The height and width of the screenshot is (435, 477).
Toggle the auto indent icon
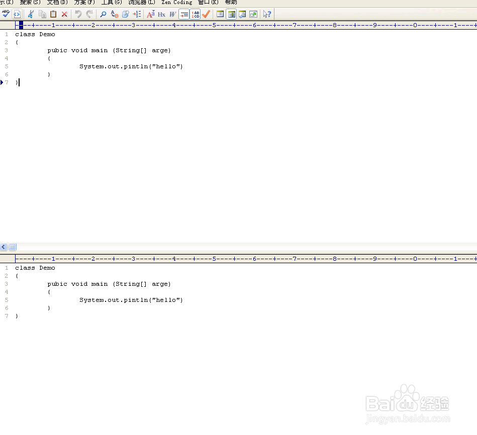[184, 14]
